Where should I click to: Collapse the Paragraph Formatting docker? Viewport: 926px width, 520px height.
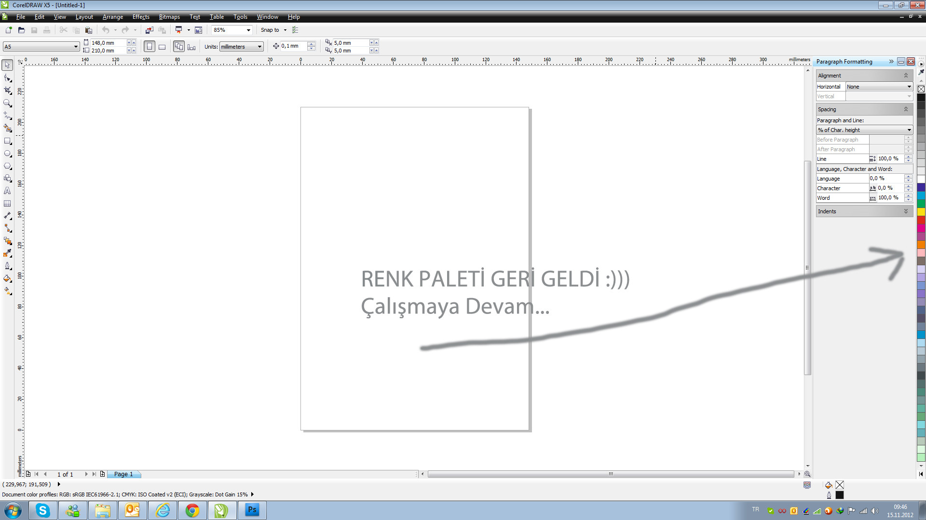coord(891,62)
